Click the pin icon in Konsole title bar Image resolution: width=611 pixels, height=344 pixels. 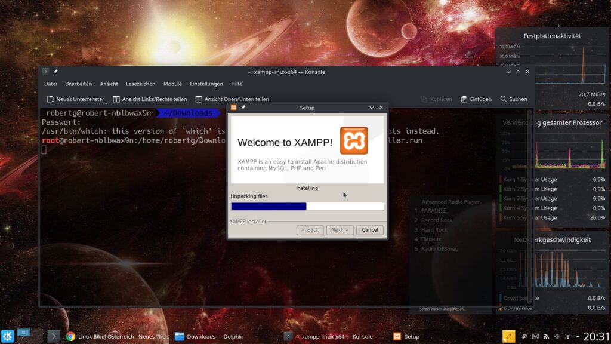pos(55,72)
